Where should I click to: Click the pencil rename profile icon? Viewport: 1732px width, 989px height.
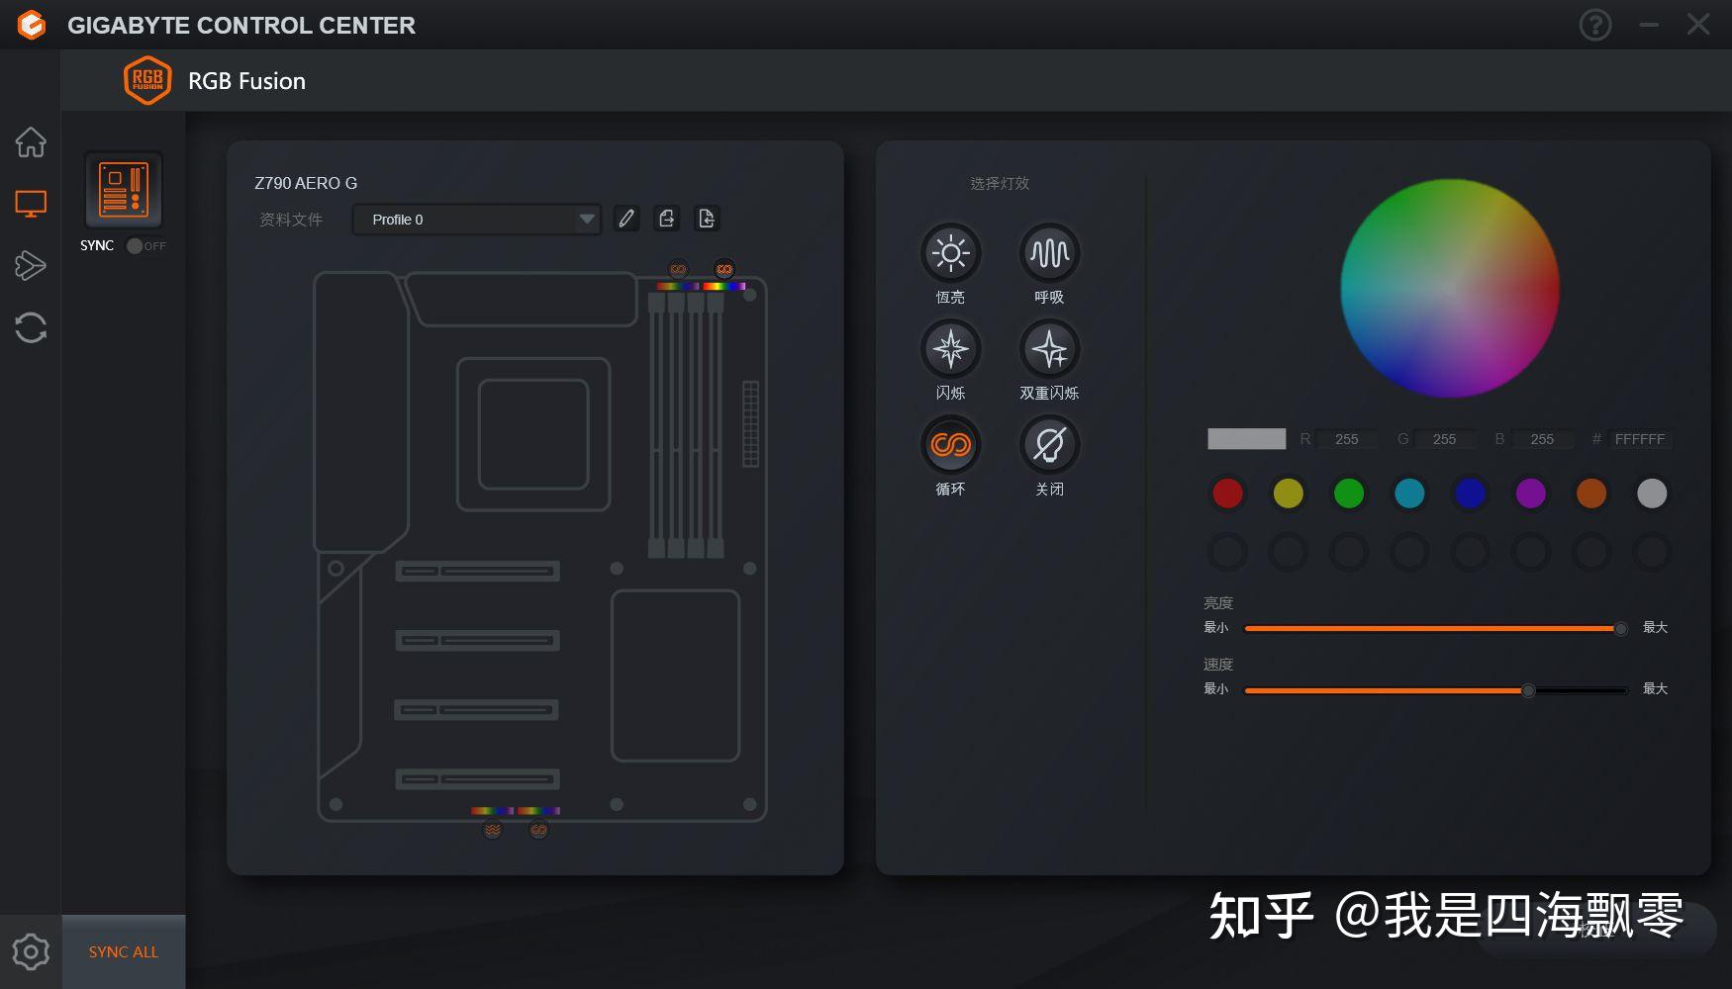click(x=626, y=219)
